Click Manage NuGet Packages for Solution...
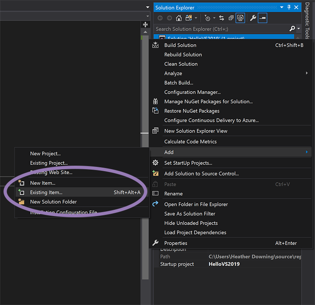This screenshot has width=315, height=305. tap(208, 102)
